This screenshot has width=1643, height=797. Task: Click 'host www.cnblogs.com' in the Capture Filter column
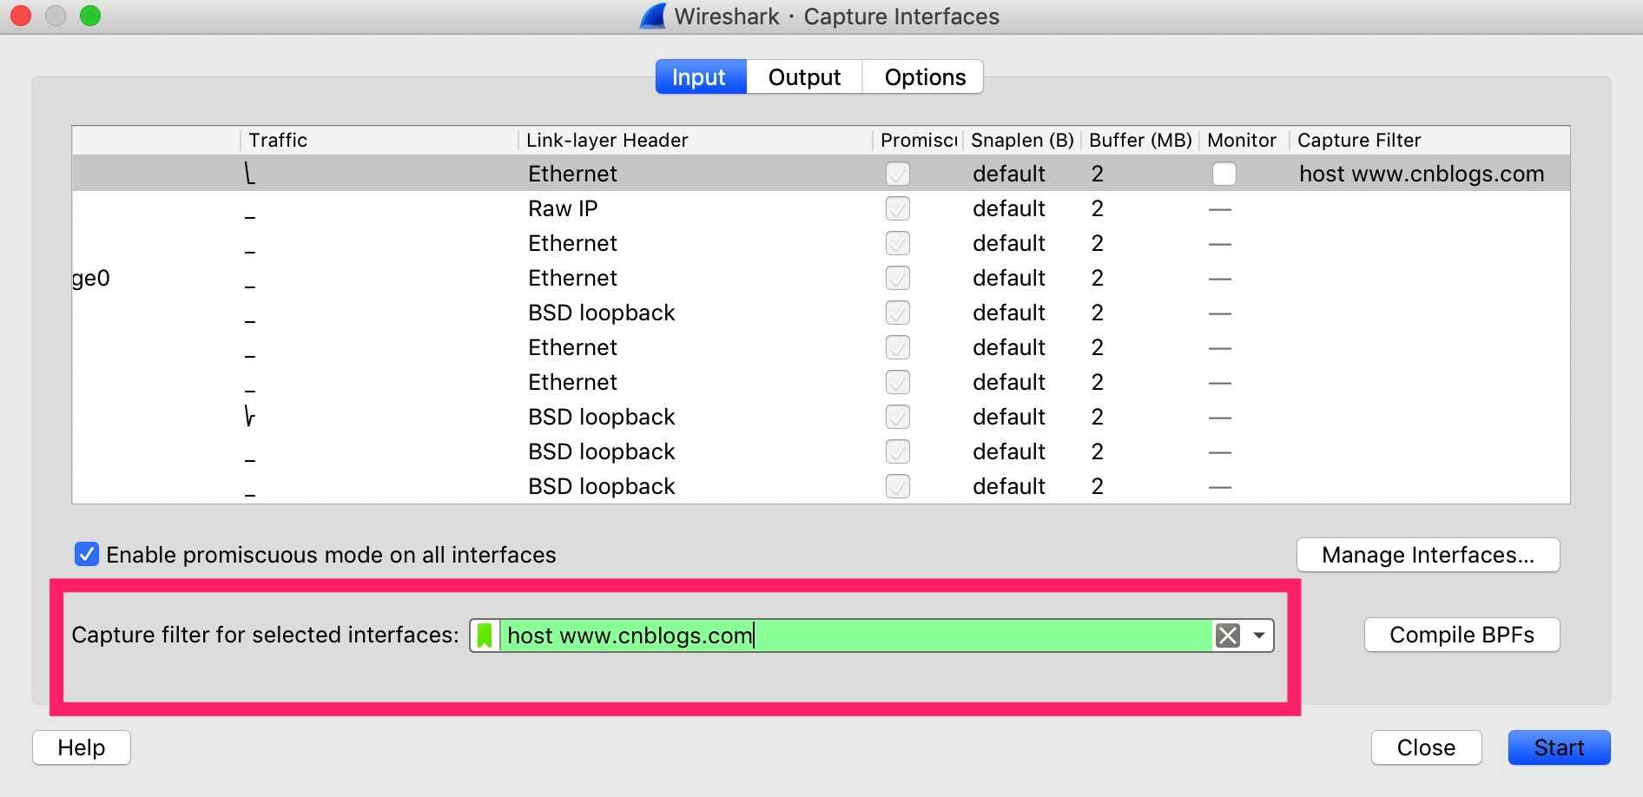pos(1422,174)
